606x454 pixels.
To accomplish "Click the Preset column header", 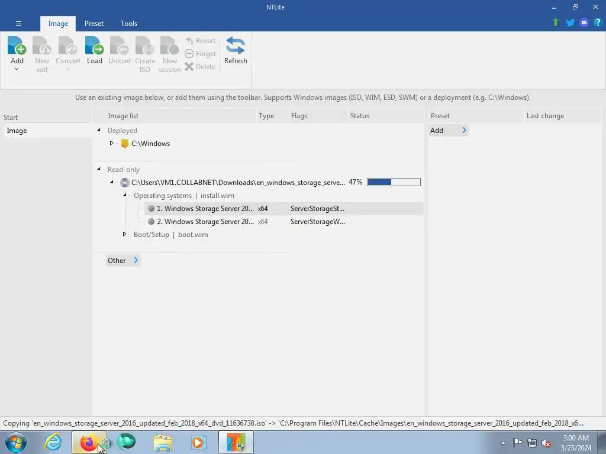I will click(476, 116).
